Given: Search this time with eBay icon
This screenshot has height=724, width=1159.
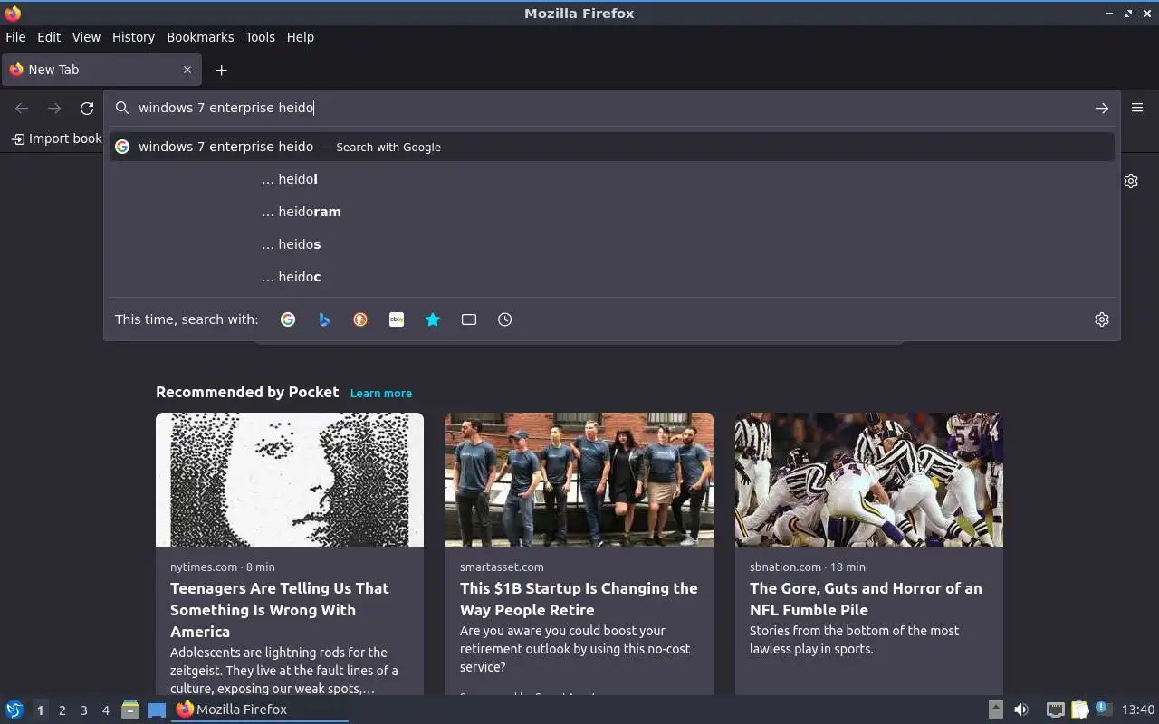Looking at the screenshot, I should click(397, 319).
